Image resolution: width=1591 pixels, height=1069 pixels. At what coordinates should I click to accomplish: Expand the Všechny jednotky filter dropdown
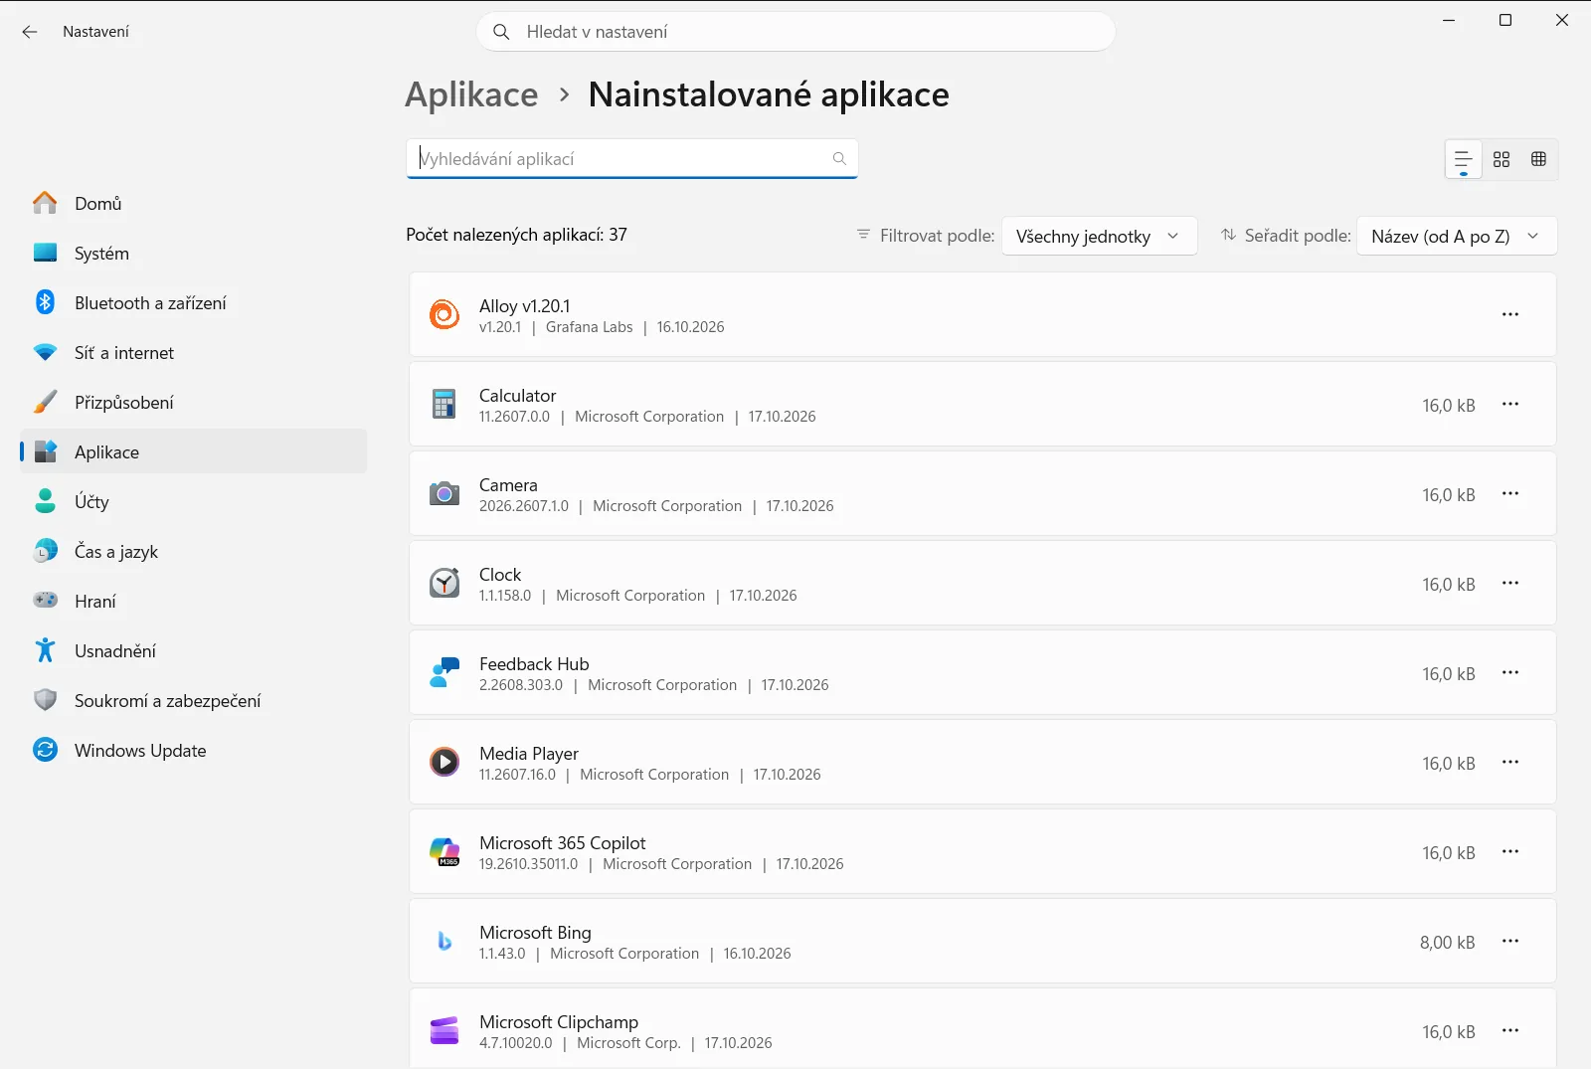coord(1099,237)
